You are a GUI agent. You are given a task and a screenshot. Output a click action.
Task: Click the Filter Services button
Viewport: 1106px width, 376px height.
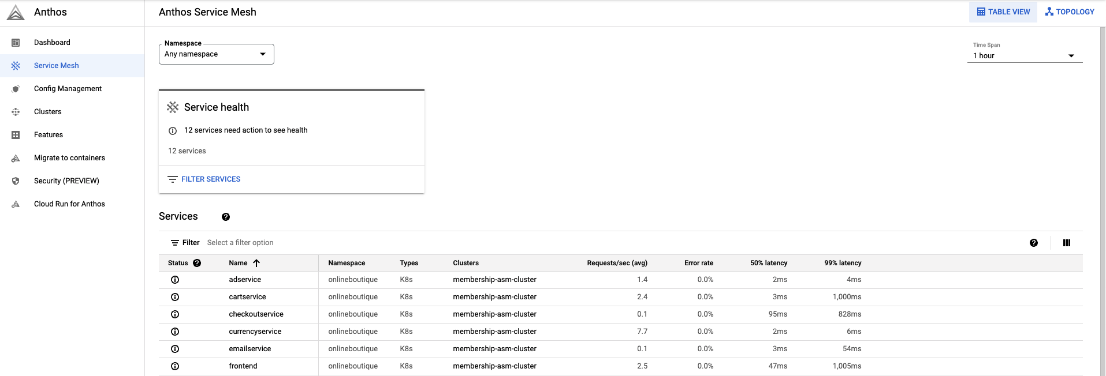(204, 179)
